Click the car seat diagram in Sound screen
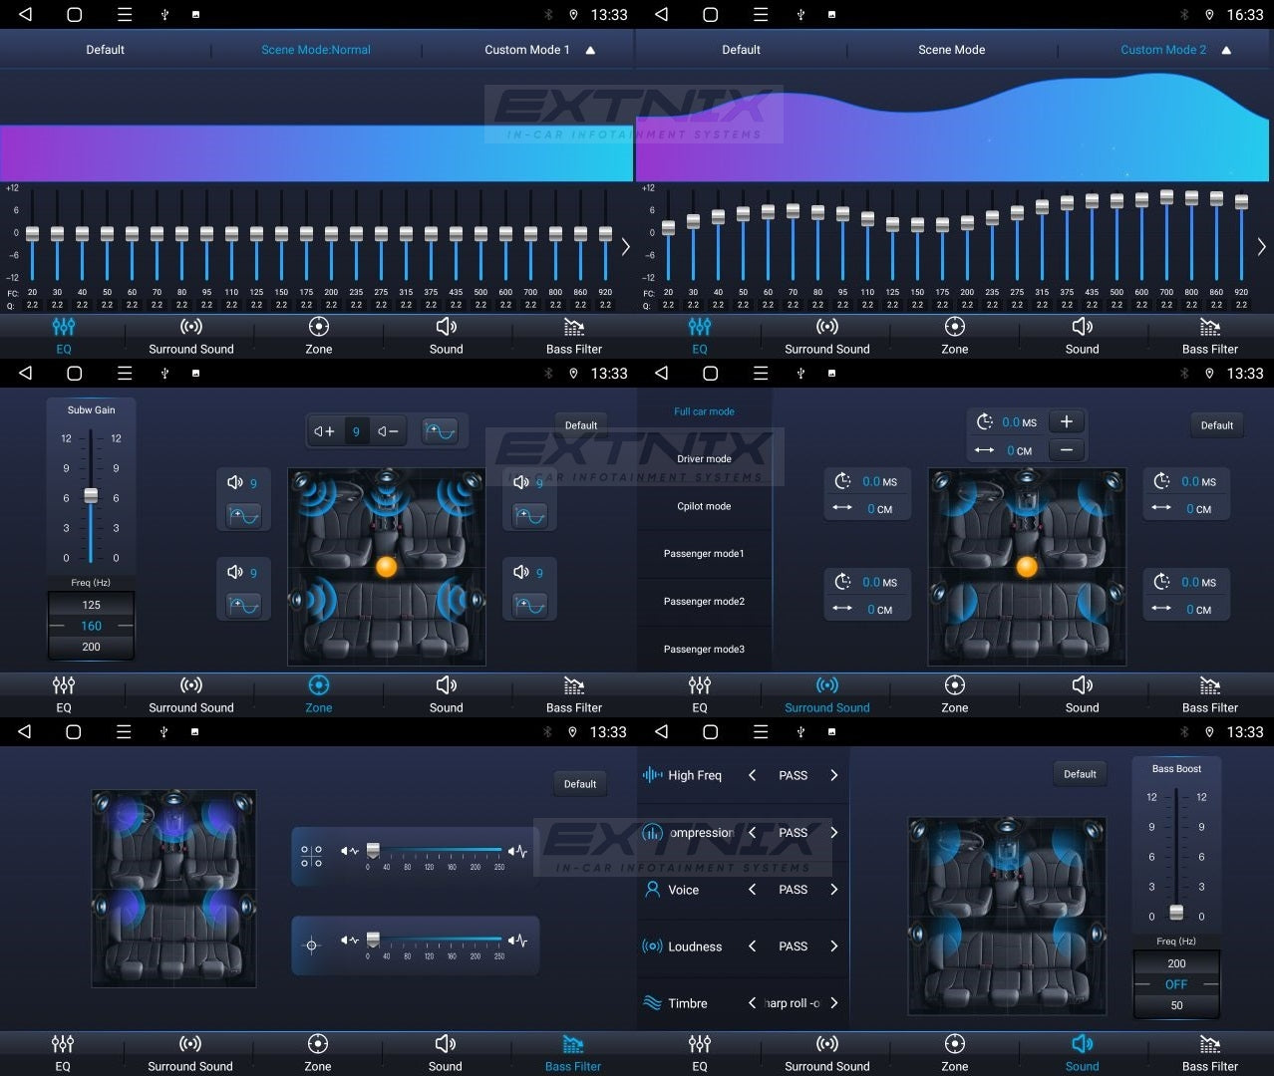The image size is (1274, 1076). tap(1007, 916)
